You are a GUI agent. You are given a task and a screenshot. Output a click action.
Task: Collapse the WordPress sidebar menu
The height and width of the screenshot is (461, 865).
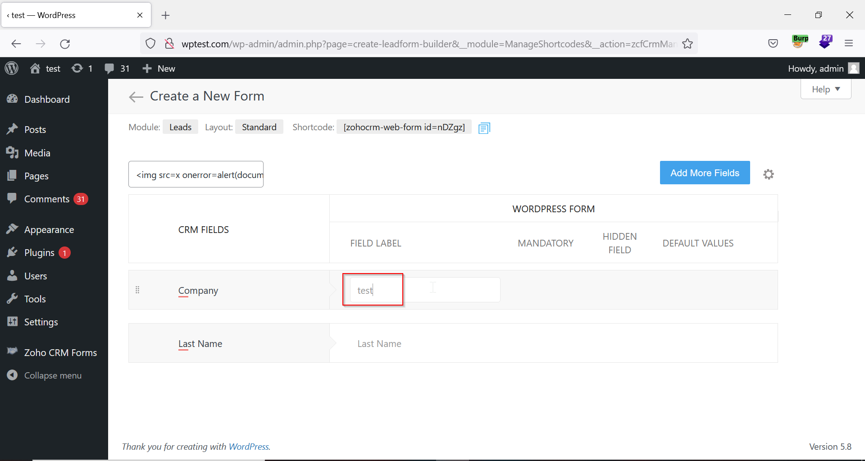coord(52,375)
